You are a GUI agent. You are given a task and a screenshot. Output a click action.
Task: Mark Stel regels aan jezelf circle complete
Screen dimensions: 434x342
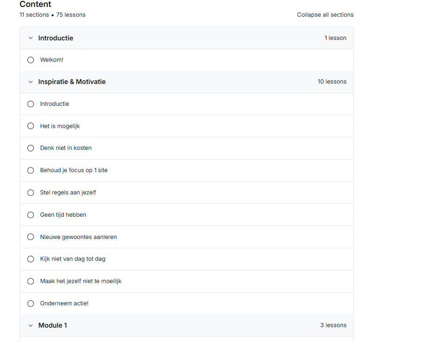click(31, 193)
